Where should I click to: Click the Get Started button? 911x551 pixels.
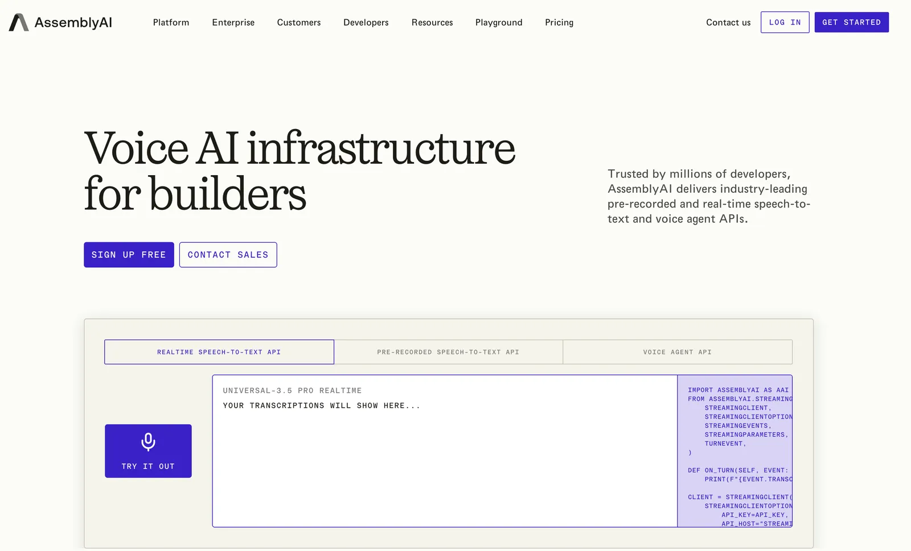tap(852, 22)
